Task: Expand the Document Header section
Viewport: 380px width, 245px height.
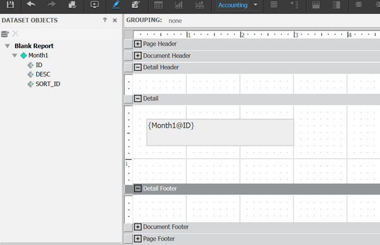Action: [x=137, y=56]
